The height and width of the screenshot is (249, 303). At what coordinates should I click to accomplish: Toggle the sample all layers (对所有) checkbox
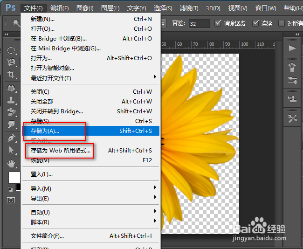coord(282,23)
